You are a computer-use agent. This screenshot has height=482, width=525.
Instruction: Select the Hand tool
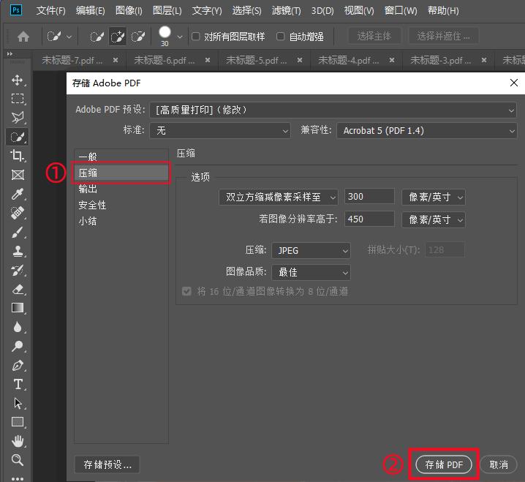point(18,441)
